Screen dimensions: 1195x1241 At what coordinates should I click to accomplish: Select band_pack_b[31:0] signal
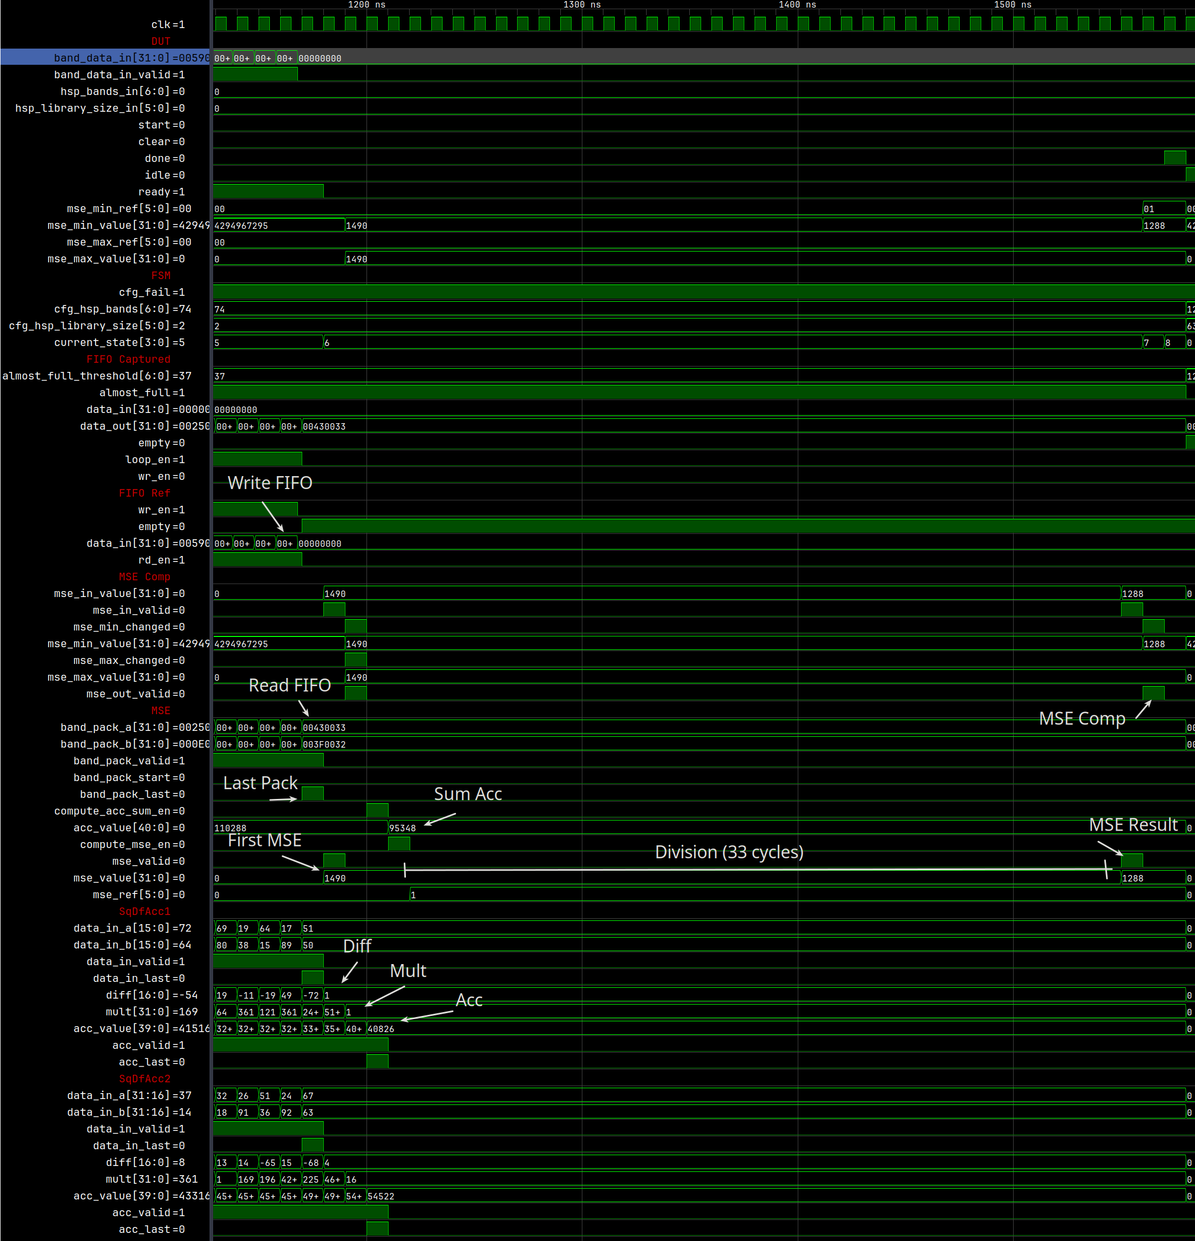(x=135, y=744)
